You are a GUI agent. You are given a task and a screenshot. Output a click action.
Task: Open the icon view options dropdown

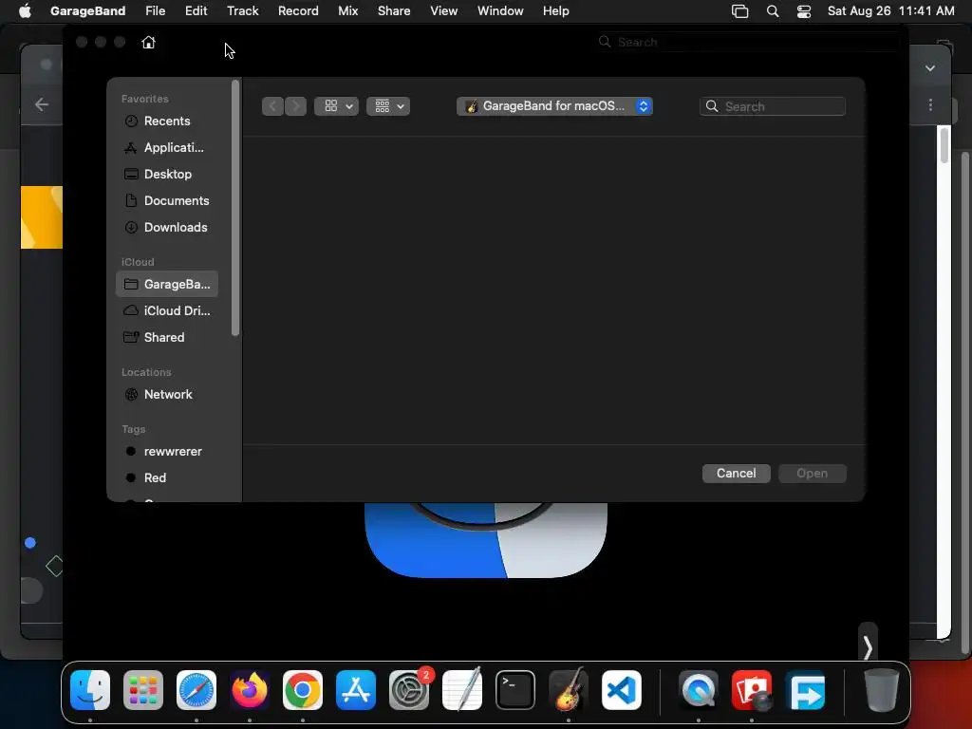point(337,106)
